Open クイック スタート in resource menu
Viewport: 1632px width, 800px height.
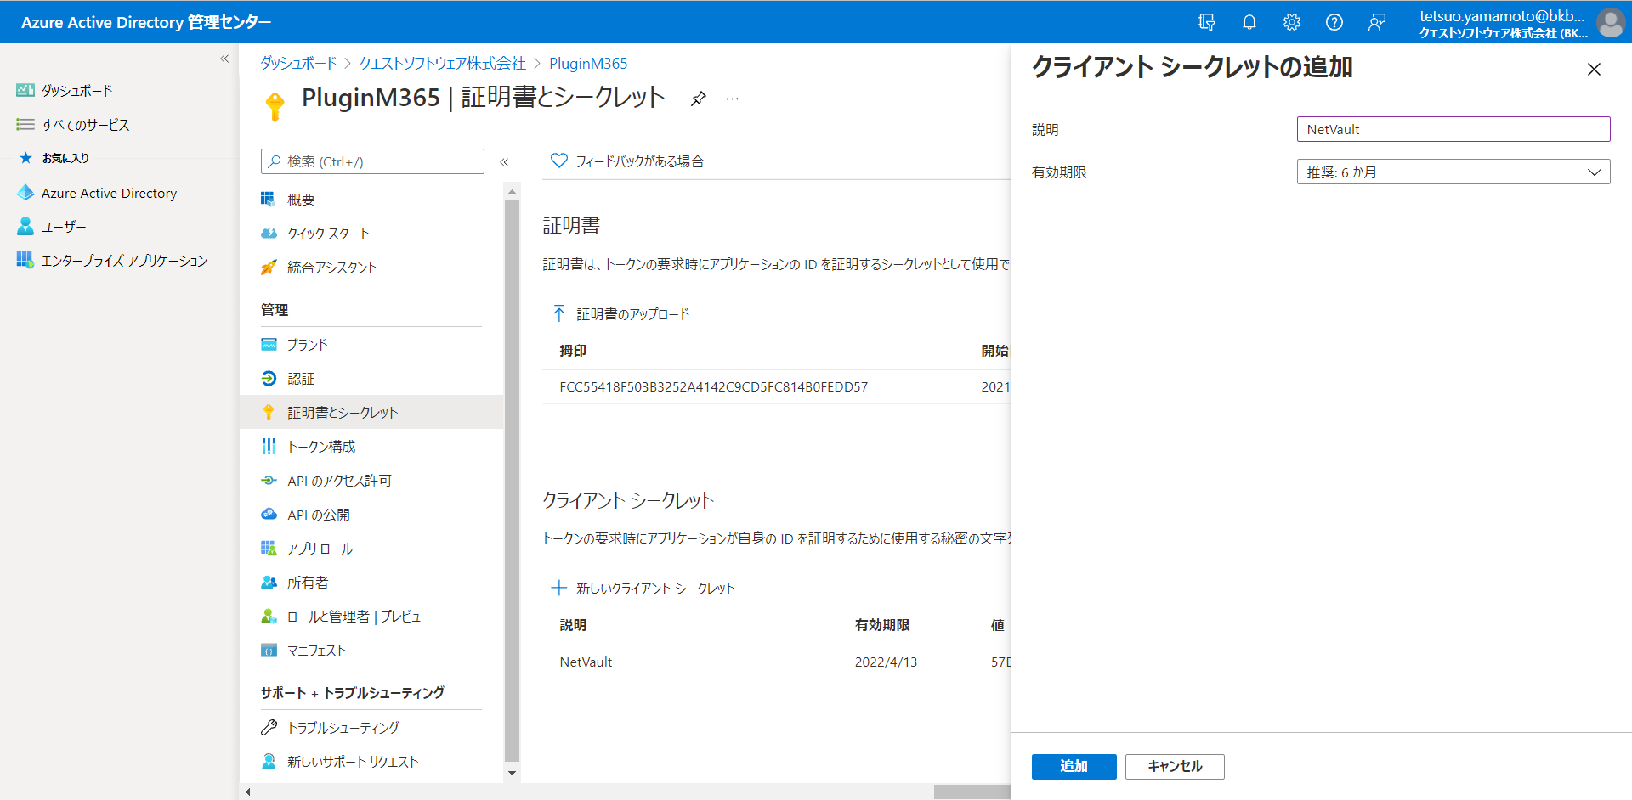(x=371, y=233)
